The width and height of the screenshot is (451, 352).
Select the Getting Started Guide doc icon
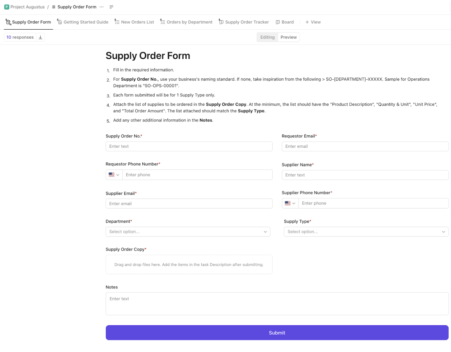pos(59,22)
